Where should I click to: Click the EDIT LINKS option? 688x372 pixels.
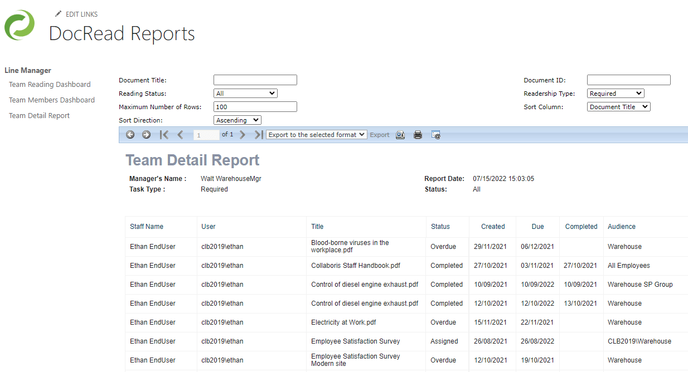coord(81,14)
